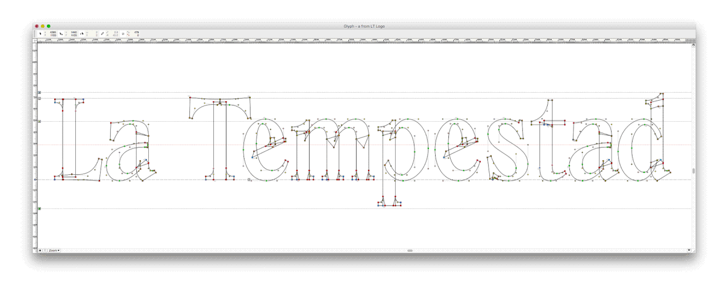This screenshot has width=723, height=285.
Task: Click the scale and angle transform icon
Action: 102,34
